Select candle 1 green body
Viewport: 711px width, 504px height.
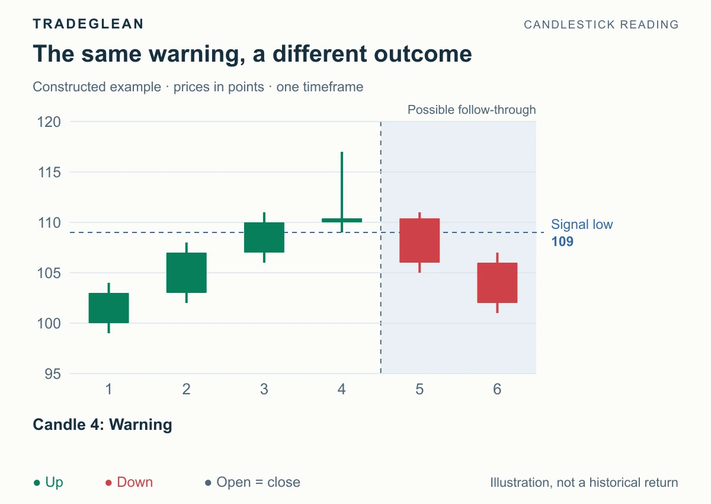point(109,308)
